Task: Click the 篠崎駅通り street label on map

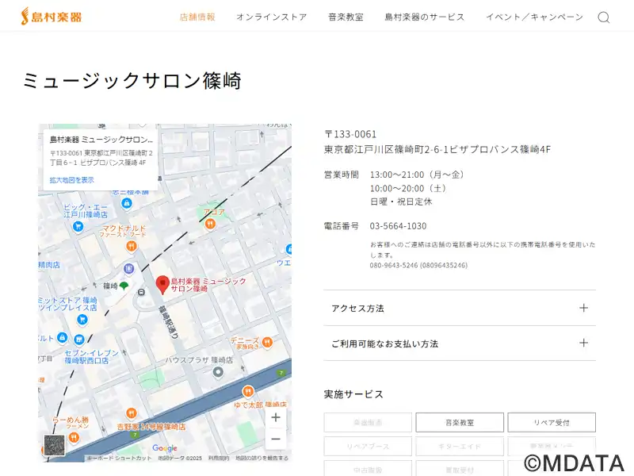Action: pos(168,321)
